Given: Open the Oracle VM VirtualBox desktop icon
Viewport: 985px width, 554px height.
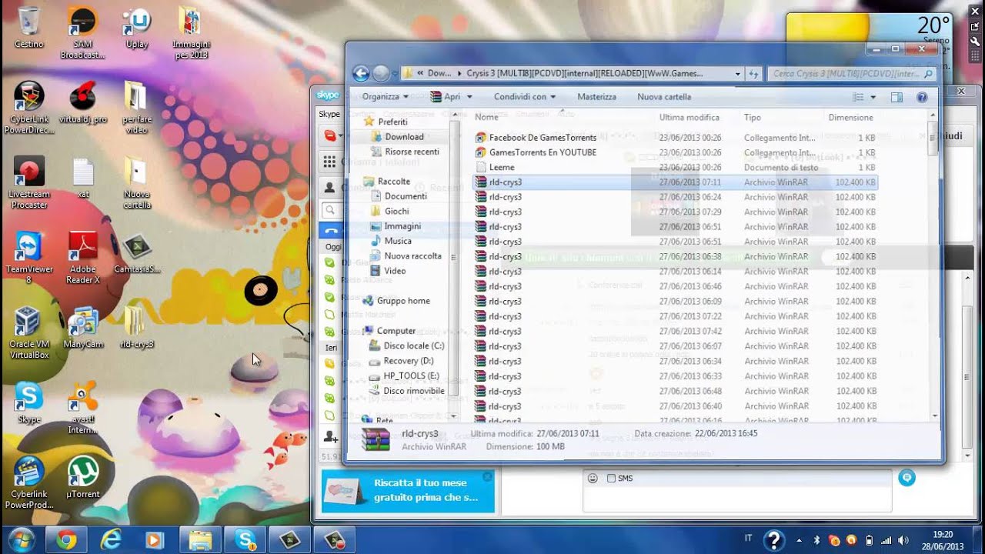Looking at the screenshot, I should click(x=29, y=332).
